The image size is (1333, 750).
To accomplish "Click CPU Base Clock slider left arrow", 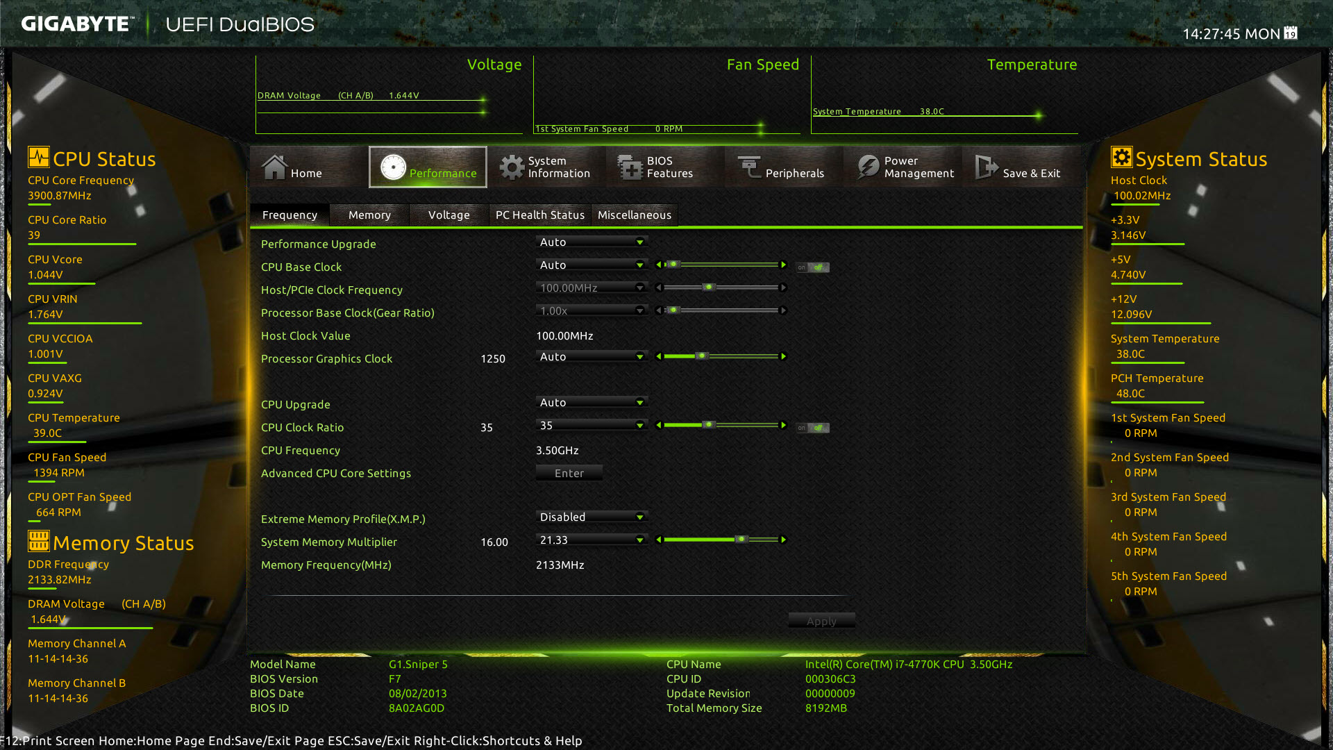I will tap(658, 265).
